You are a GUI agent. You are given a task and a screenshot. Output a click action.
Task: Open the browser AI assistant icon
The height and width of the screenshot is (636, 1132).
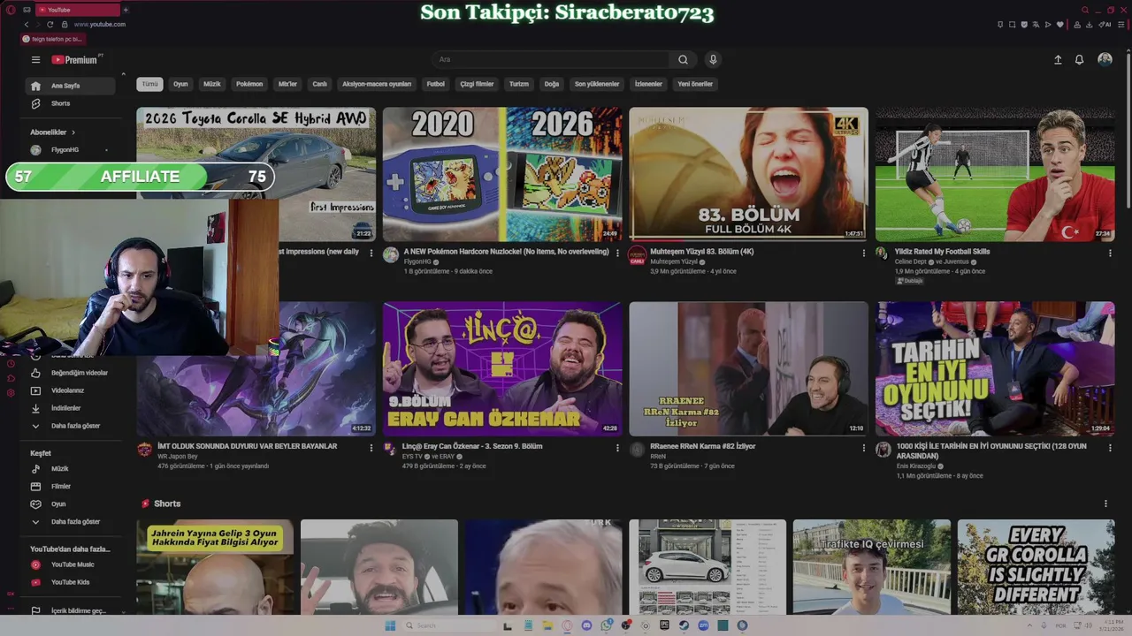[1105, 24]
